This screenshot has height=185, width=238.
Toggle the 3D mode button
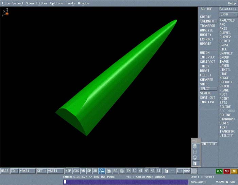[x=95, y=171]
